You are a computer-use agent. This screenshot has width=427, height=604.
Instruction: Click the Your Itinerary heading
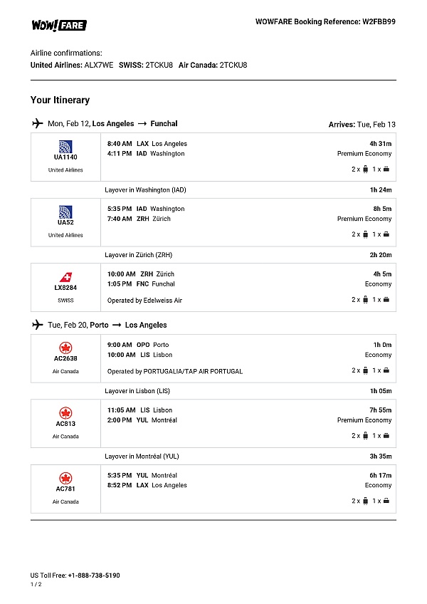60,100
